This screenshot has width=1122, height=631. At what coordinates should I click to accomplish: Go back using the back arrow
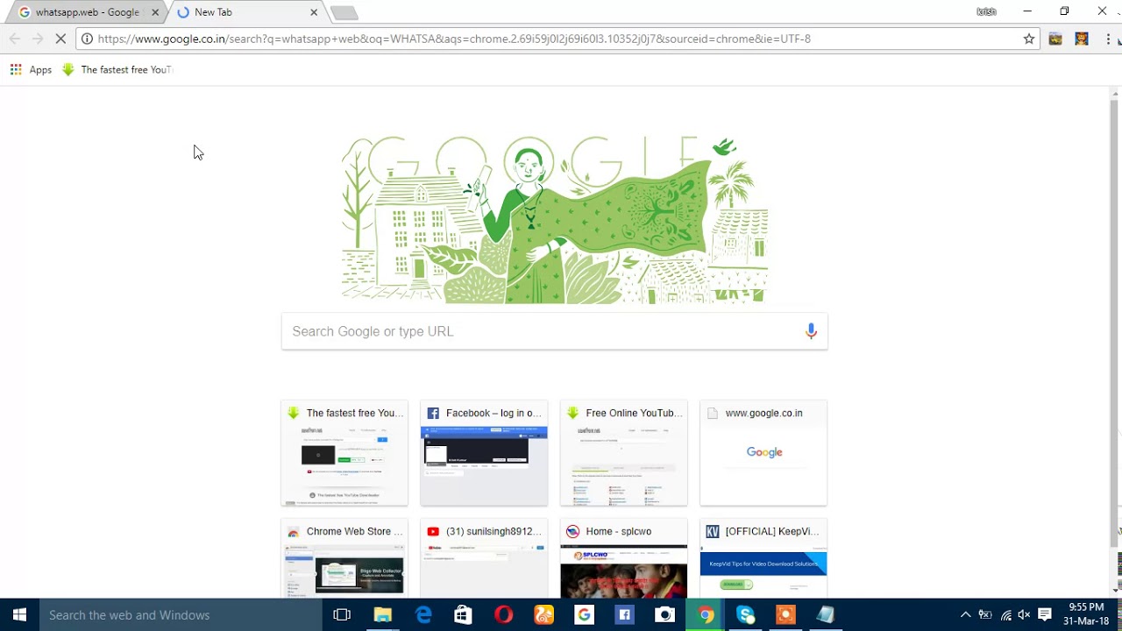pos(14,39)
